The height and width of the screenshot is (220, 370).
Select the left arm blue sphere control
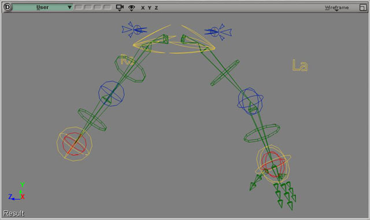click(112, 94)
